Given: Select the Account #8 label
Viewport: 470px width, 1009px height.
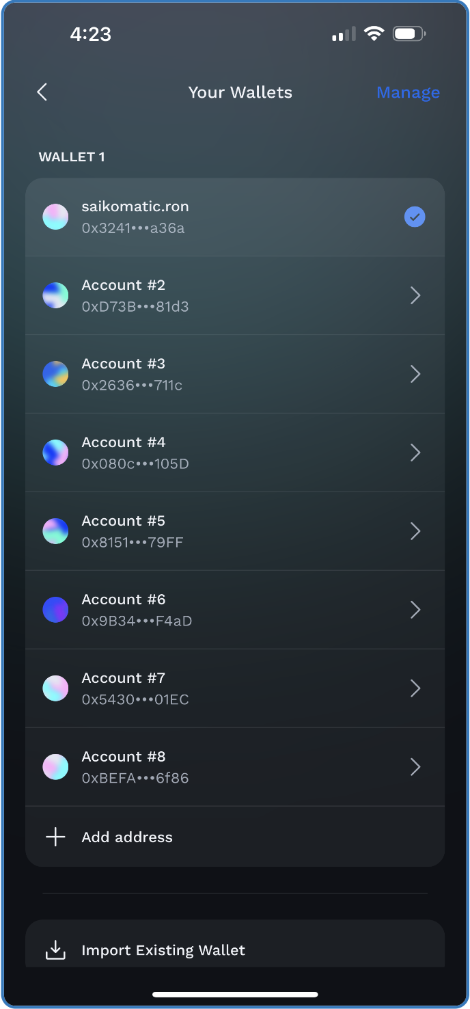Looking at the screenshot, I should pyautogui.click(x=124, y=757).
